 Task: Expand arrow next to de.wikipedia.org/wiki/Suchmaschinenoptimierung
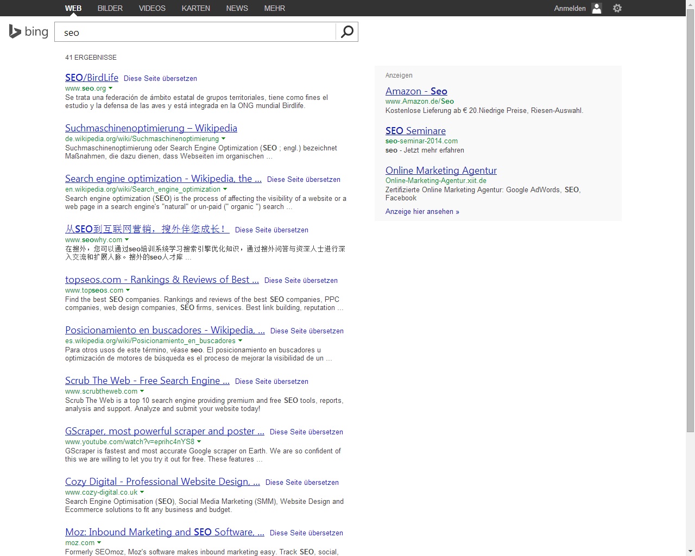pyautogui.click(x=223, y=138)
